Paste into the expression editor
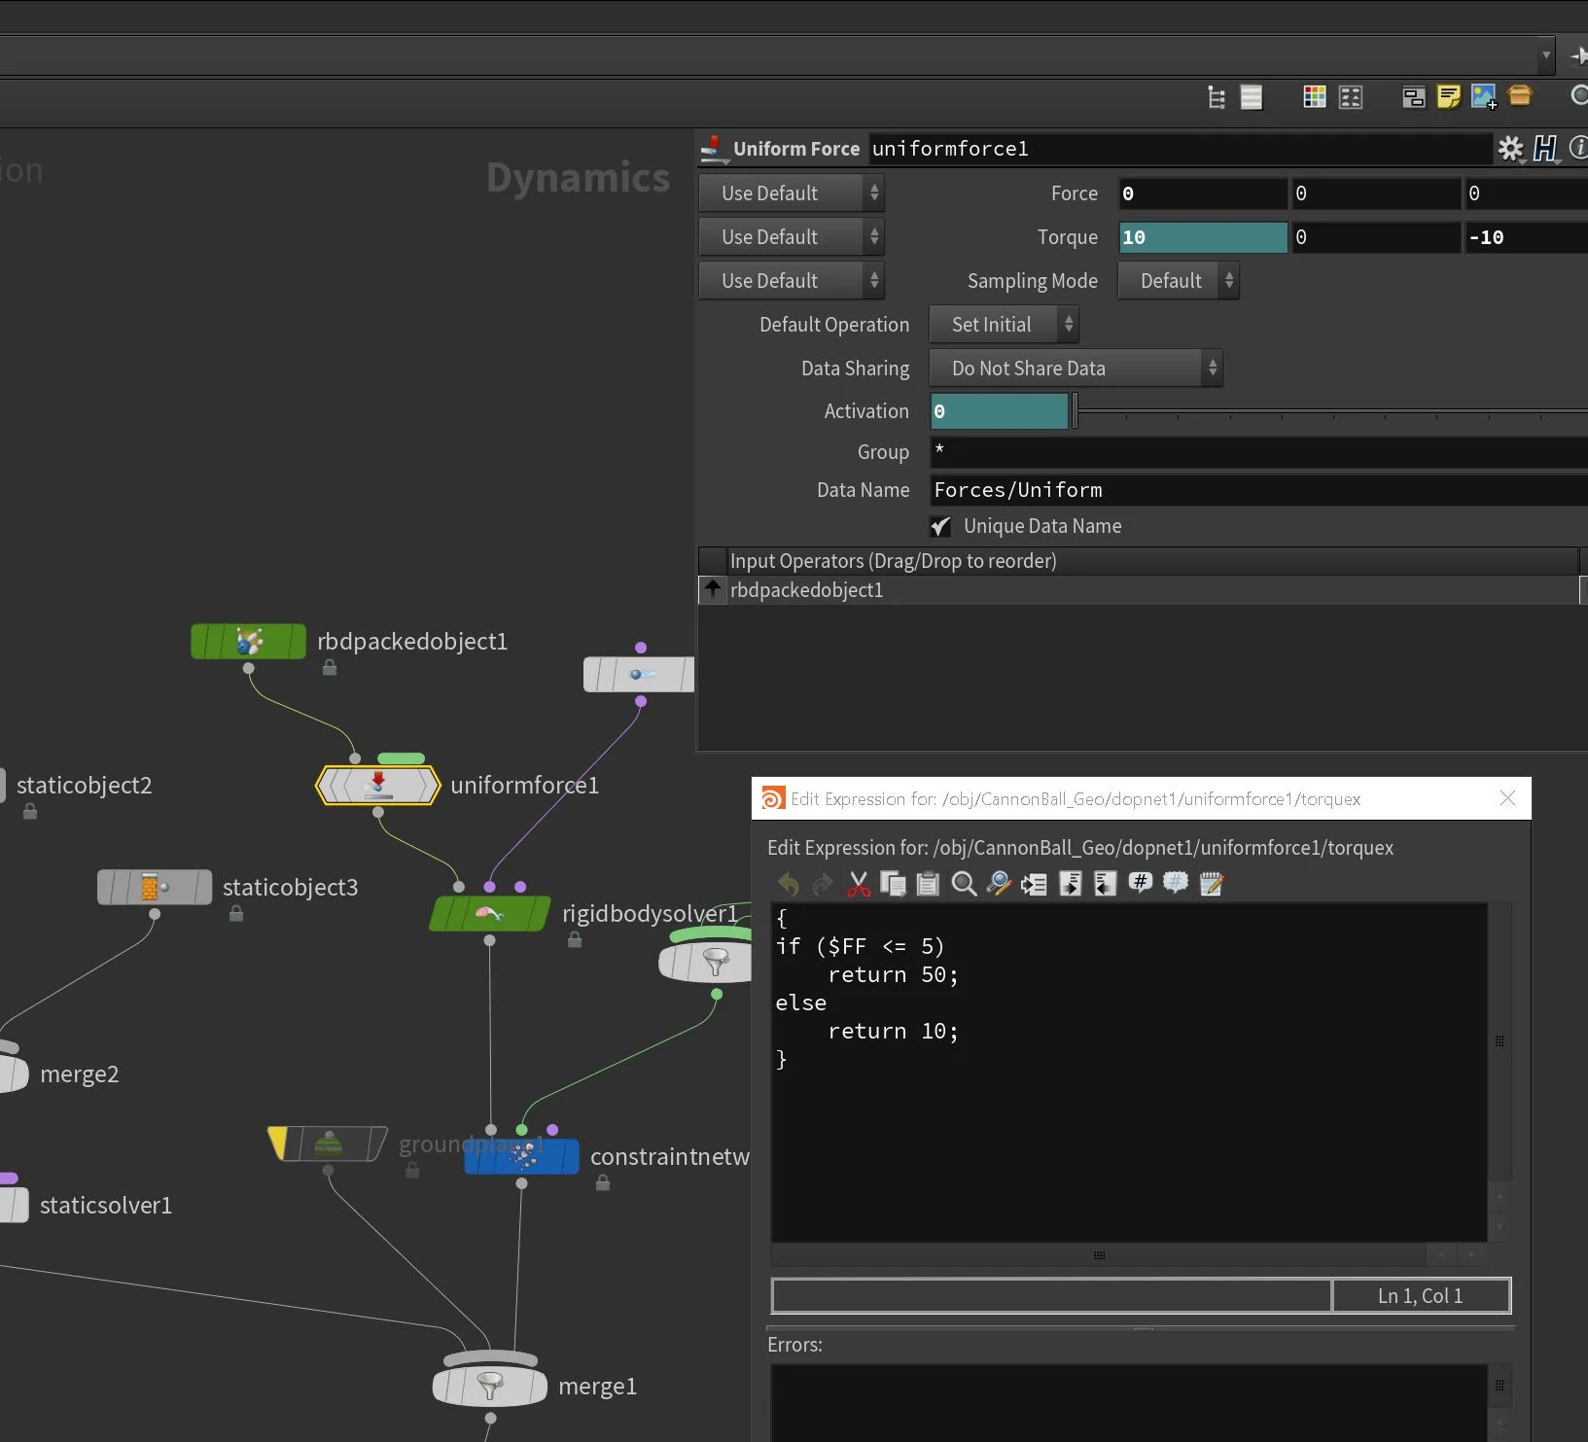Screen dimensions: 1588x1442 pyautogui.click(x=928, y=884)
